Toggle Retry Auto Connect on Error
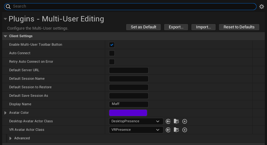This screenshot has height=145, width=267. (112, 62)
